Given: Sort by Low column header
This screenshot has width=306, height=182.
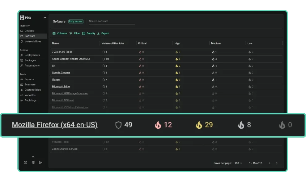Looking at the screenshot, I should [250, 43].
